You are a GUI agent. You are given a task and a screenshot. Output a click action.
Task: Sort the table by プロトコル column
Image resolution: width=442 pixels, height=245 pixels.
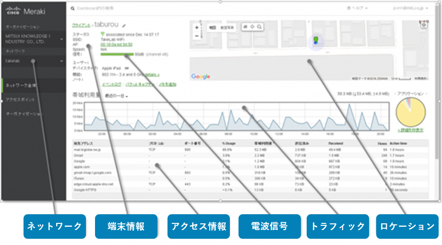156,144
